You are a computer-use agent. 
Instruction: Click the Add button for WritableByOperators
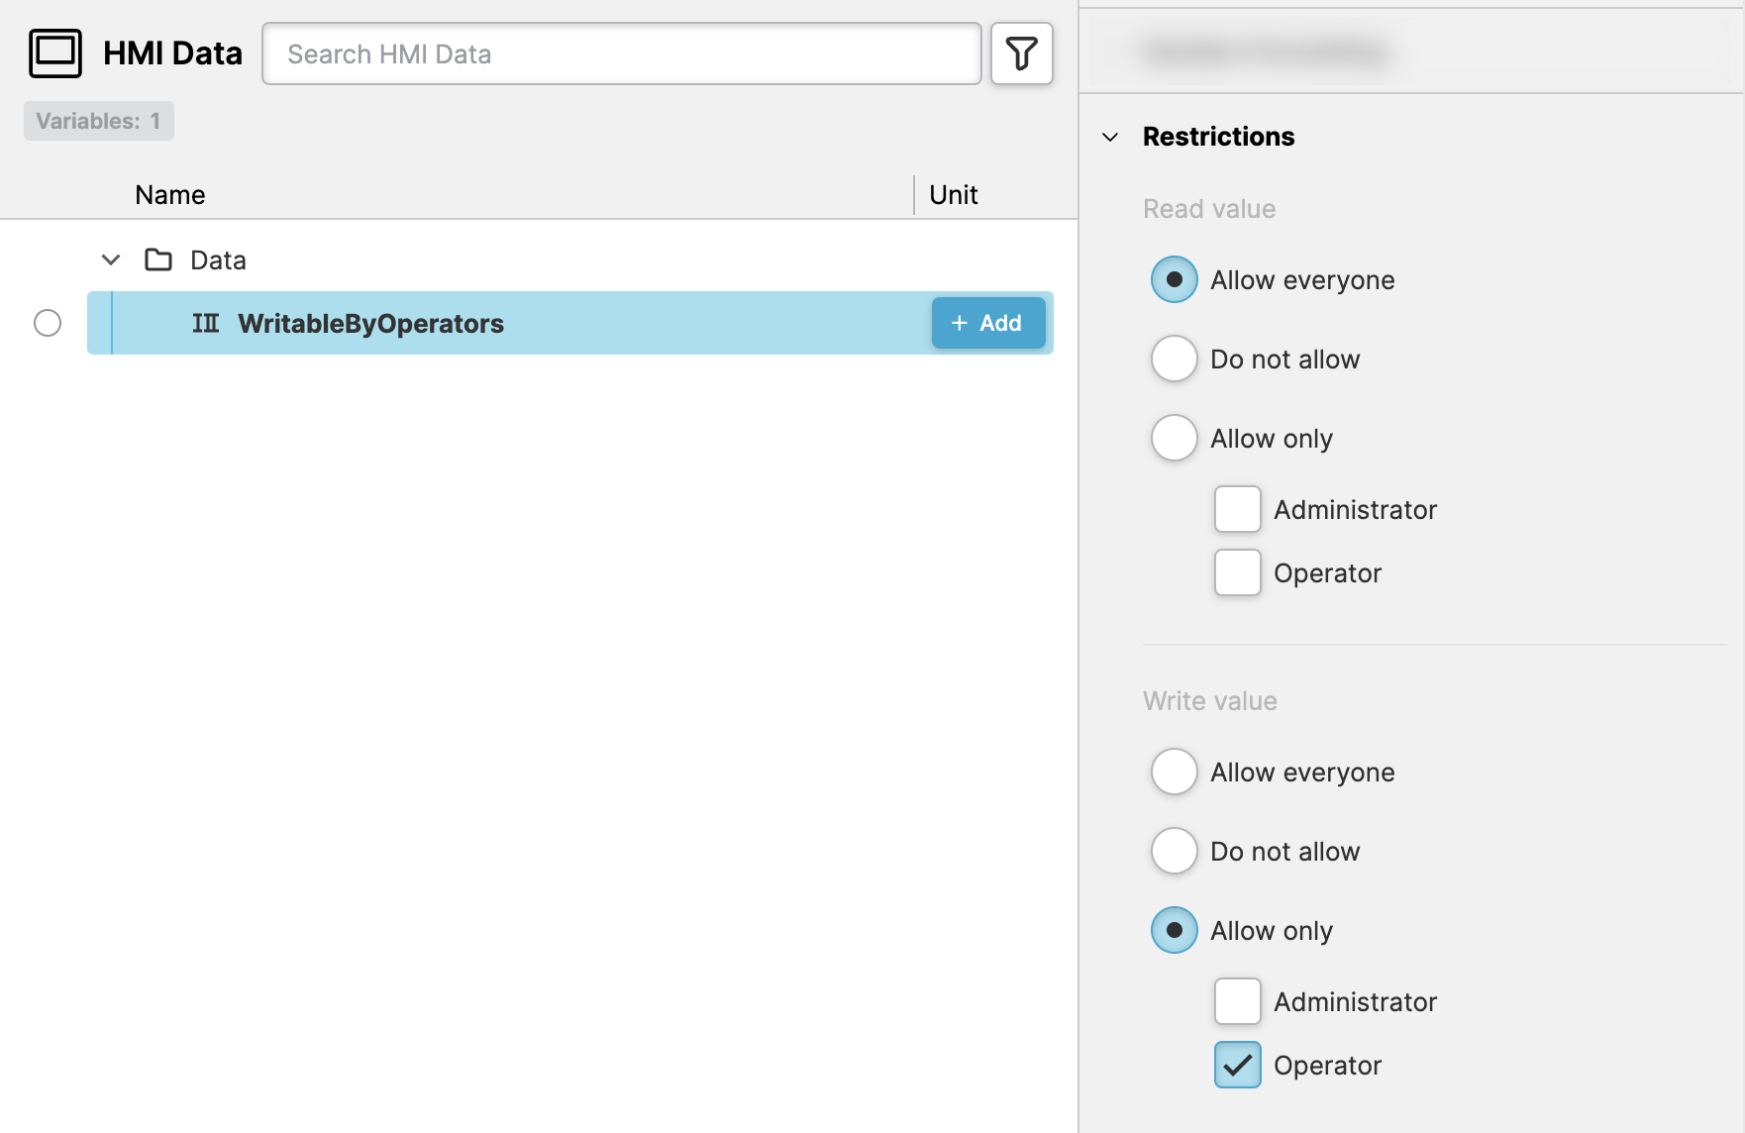click(x=987, y=323)
